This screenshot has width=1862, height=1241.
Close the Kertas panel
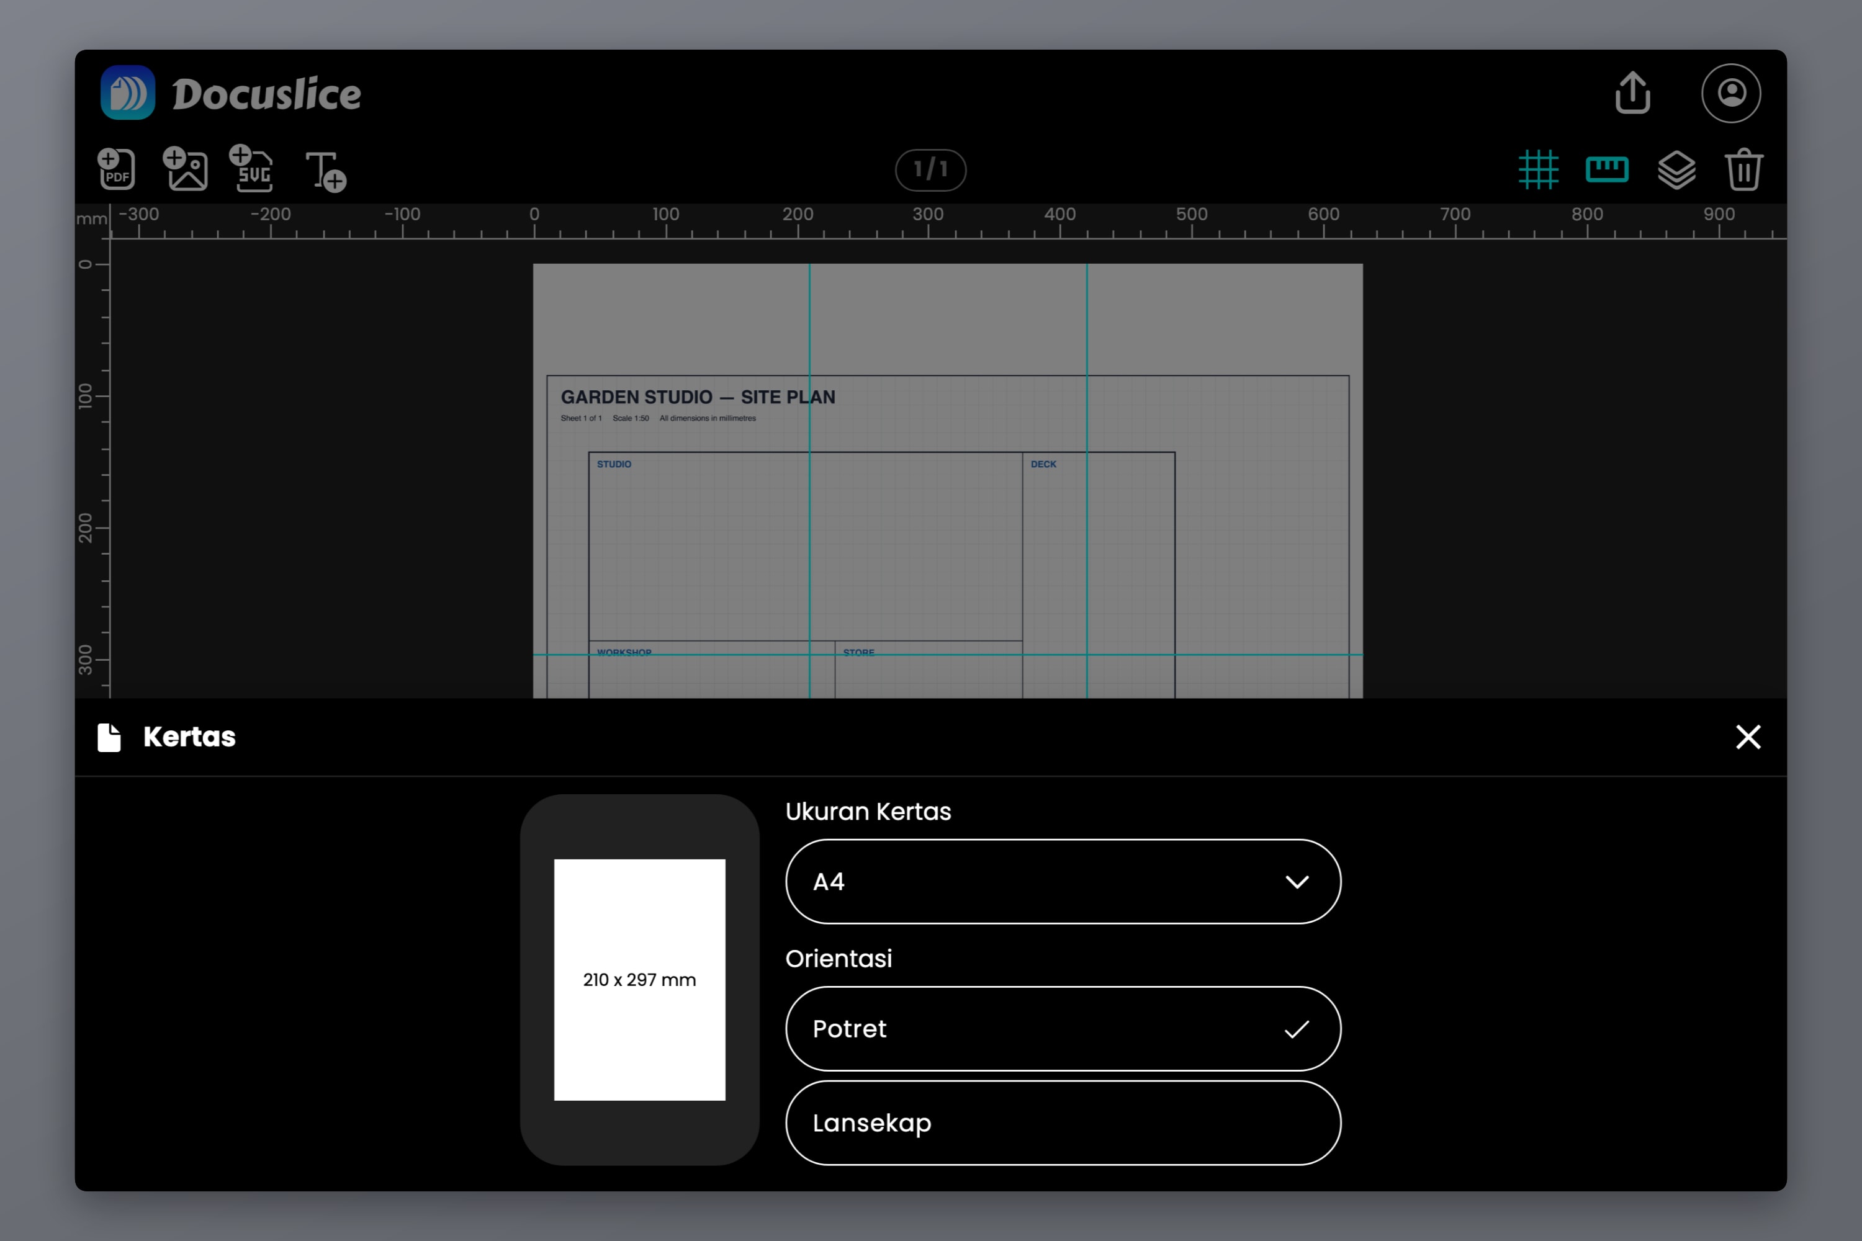[x=1748, y=737]
